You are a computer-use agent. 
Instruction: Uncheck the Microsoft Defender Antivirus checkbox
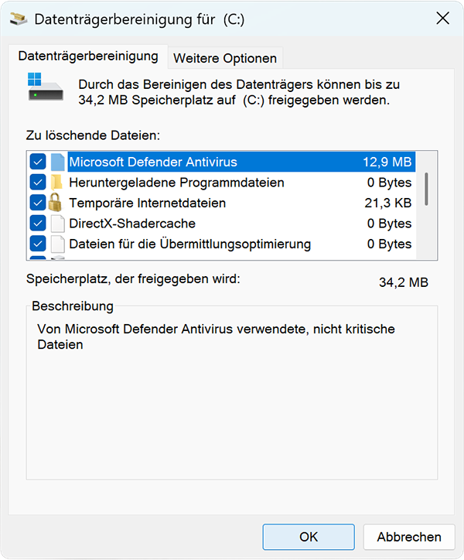(38, 162)
